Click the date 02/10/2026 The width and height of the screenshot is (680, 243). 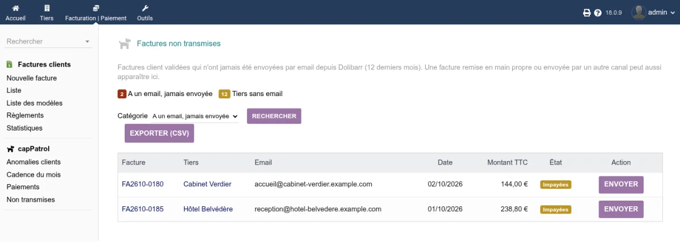click(x=445, y=184)
